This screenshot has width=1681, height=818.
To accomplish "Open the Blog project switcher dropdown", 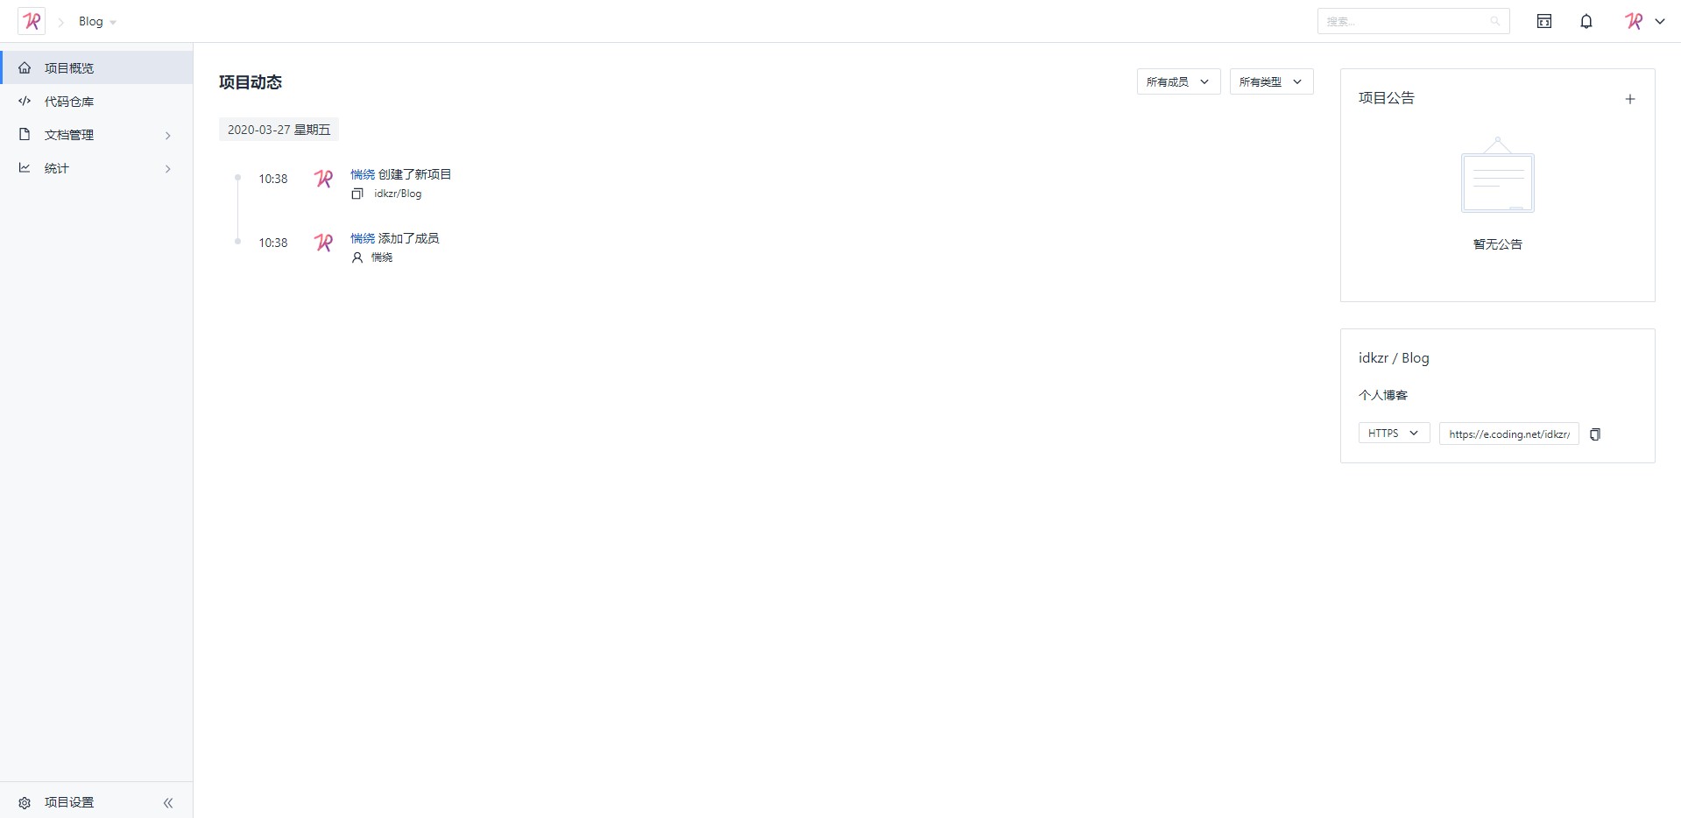I will [96, 21].
